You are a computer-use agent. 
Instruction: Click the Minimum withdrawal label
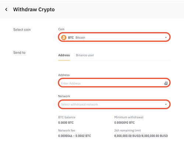coord(129,117)
